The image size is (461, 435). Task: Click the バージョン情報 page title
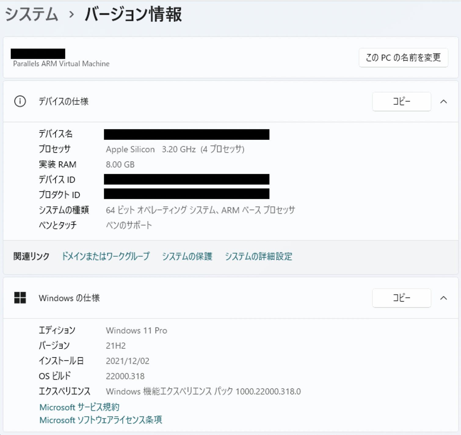pos(133,14)
